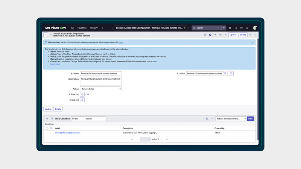Unlock the Role List field
This screenshot has width=301, height=169.
(x=82, y=94)
